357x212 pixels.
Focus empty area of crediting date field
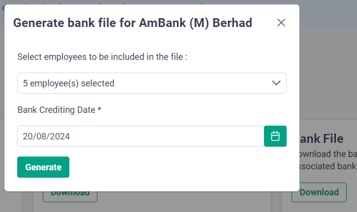point(166,136)
